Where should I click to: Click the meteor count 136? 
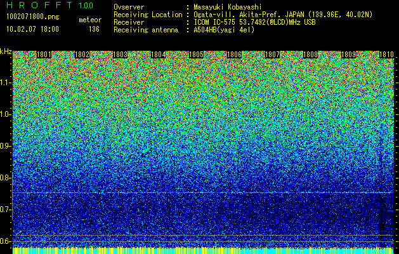click(x=94, y=29)
